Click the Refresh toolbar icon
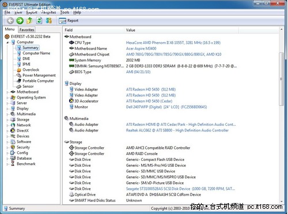The width and height of the screenshot is (288, 214). pos(39,20)
